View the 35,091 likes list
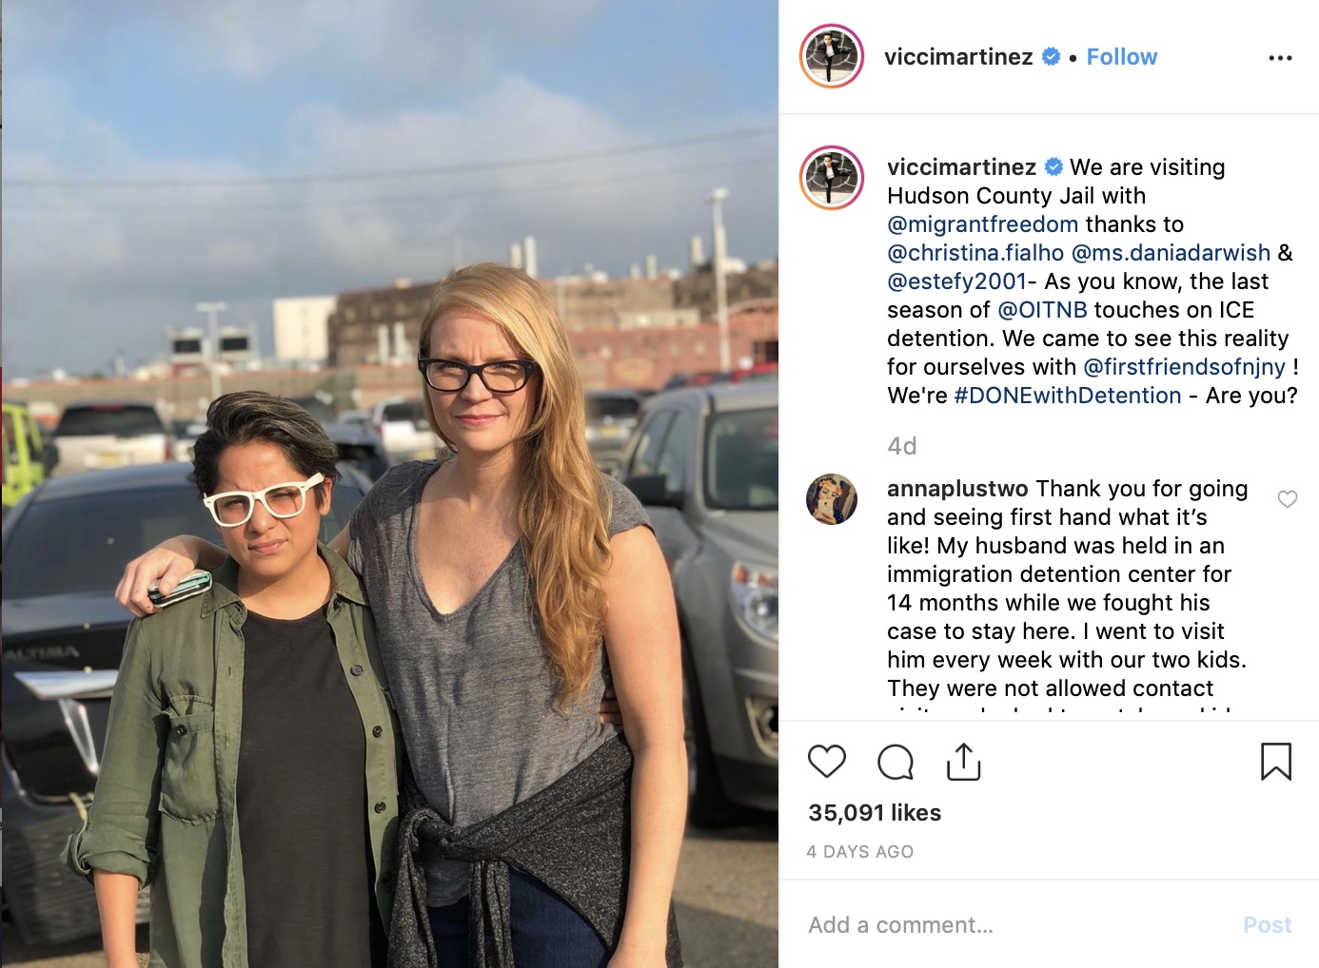The height and width of the screenshot is (968, 1319). 875,813
